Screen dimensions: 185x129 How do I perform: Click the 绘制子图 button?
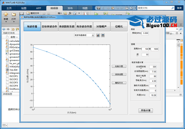pyautogui.click(x=119, y=67)
